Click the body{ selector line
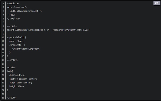Screen dimensions: 161x101 (10, 71)
